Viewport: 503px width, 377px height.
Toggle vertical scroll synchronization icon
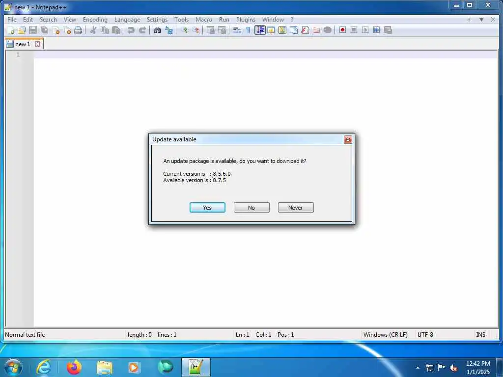point(210,30)
